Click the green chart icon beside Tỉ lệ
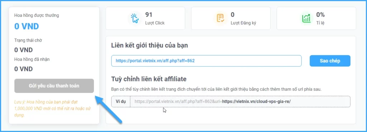367x132 pixels. [x=306, y=18]
